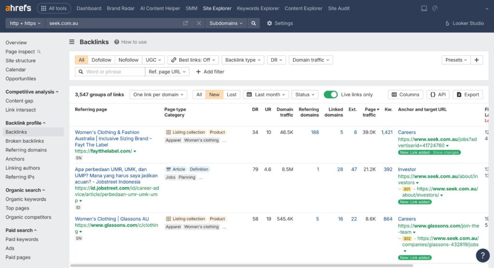The height and width of the screenshot is (268, 494).
Task: Select the Lost links filter
Action: pos(232,95)
